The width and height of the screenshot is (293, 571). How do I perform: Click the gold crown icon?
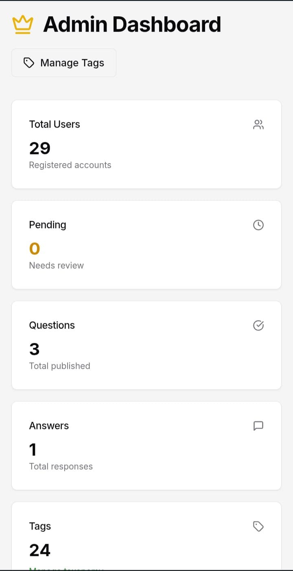tap(22, 25)
